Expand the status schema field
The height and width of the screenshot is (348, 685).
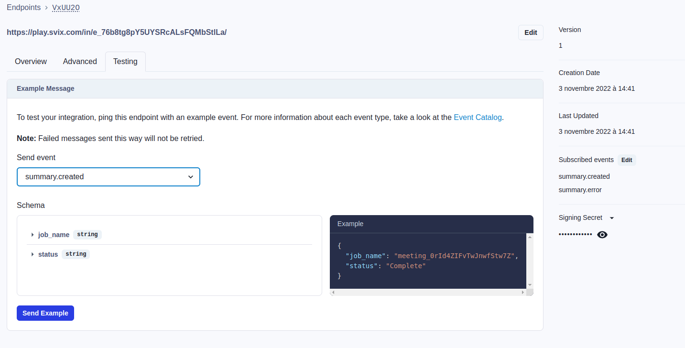[x=33, y=254]
